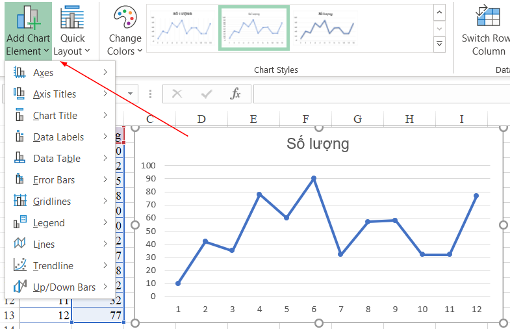
Task: Click the Insert Function fx icon
Action: pos(236,94)
